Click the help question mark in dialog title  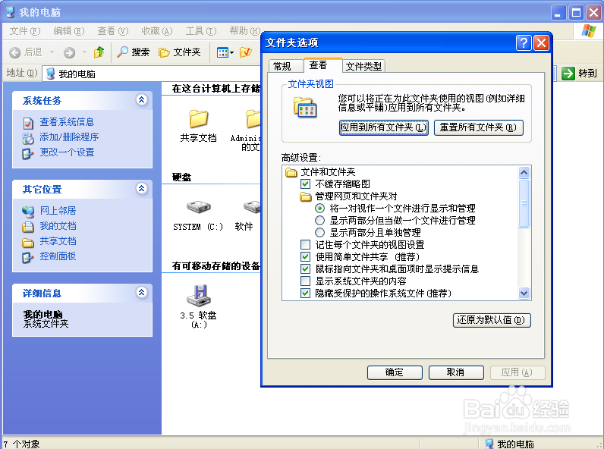(523, 42)
